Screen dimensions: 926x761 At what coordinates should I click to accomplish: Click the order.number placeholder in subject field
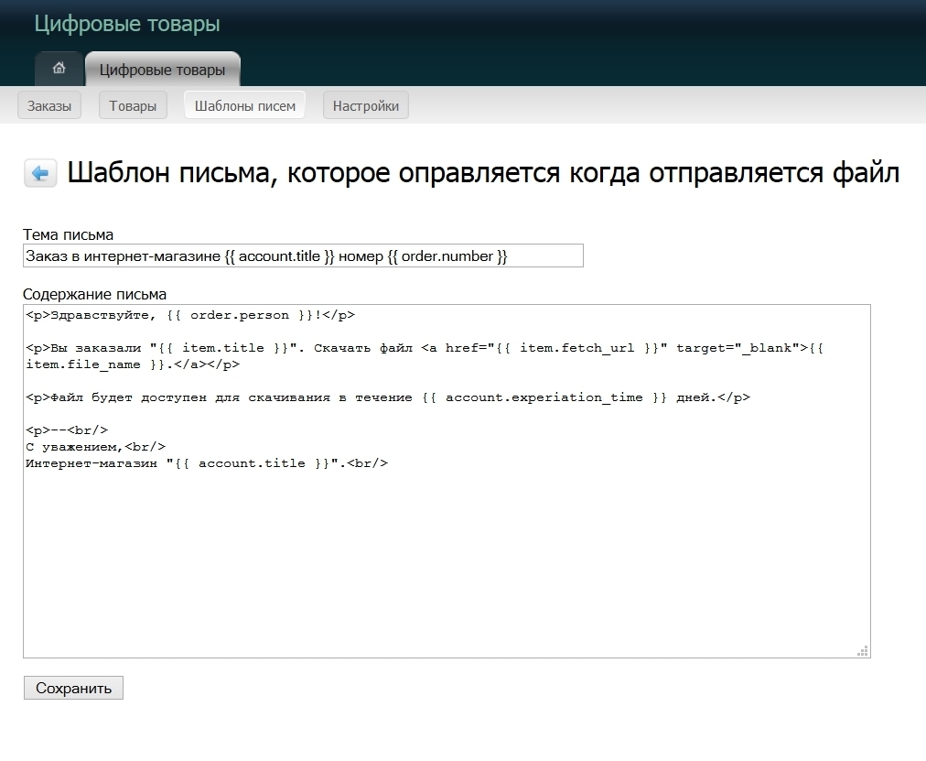pos(447,256)
